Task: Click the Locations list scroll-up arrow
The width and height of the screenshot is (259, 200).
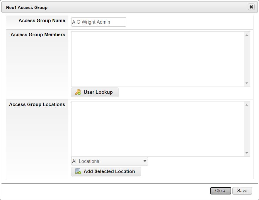Action: coord(247,105)
